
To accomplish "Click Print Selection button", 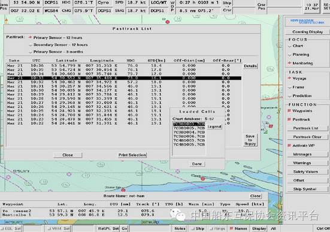I will (x=132, y=155).
